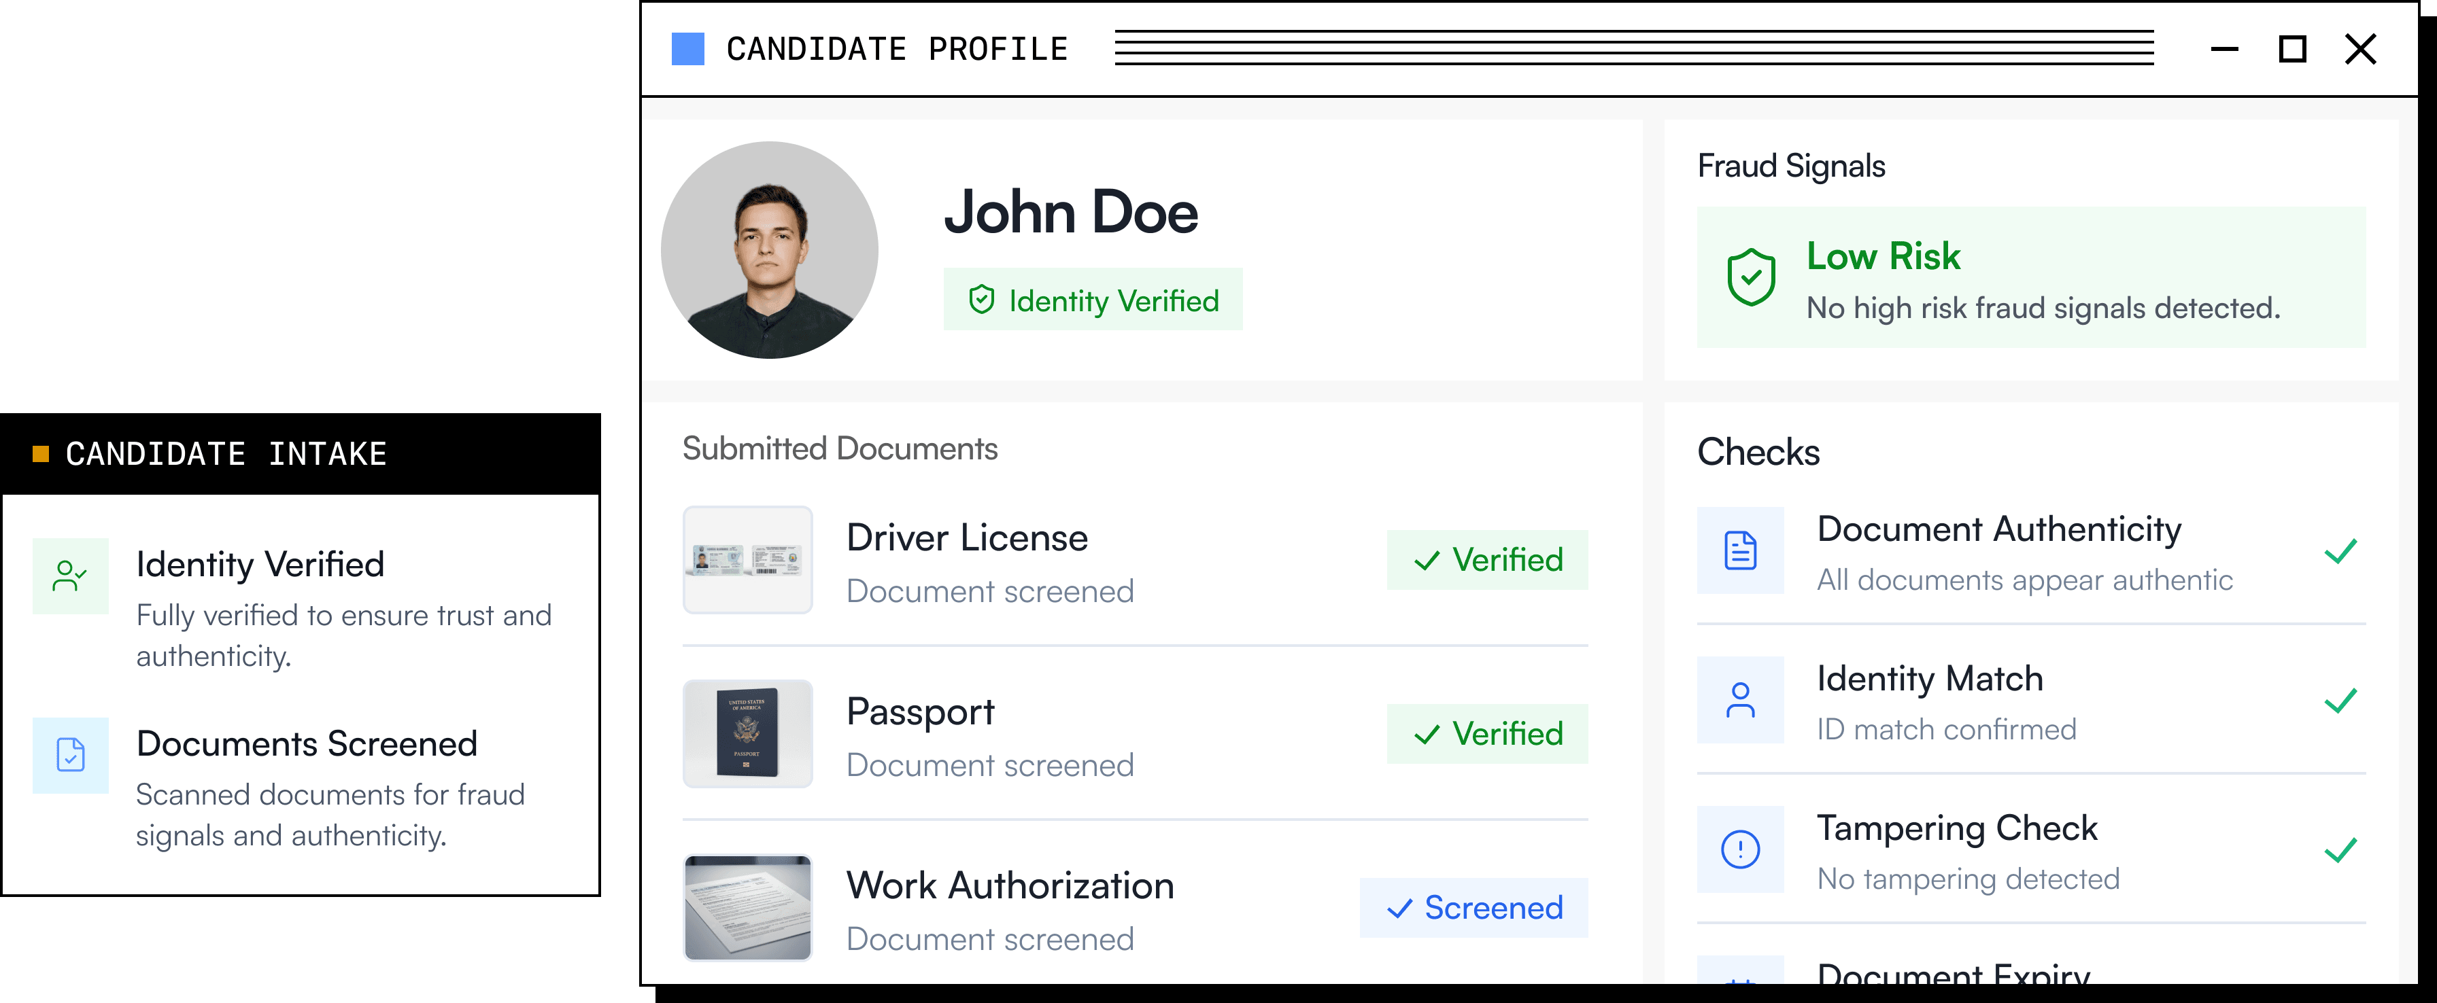Click the Low Risk shield checkmark icon
Screen dimensions: 2437x1003
[1751, 277]
